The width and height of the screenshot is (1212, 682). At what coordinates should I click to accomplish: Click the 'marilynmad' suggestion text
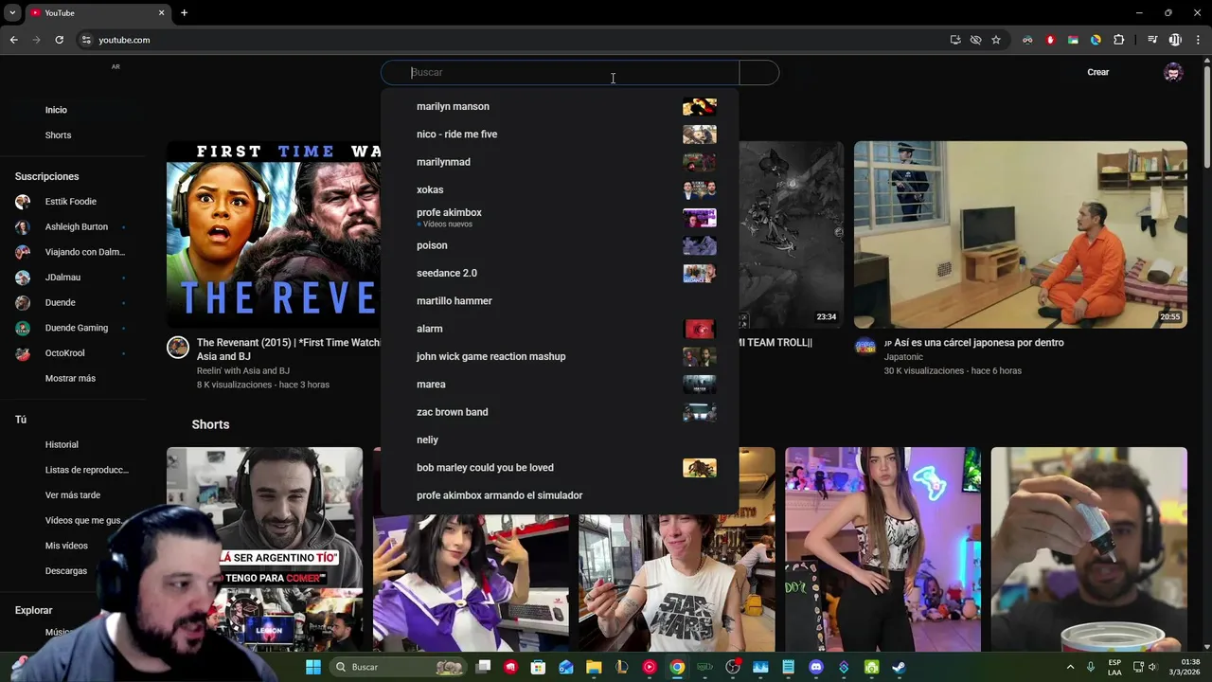click(x=443, y=162)
